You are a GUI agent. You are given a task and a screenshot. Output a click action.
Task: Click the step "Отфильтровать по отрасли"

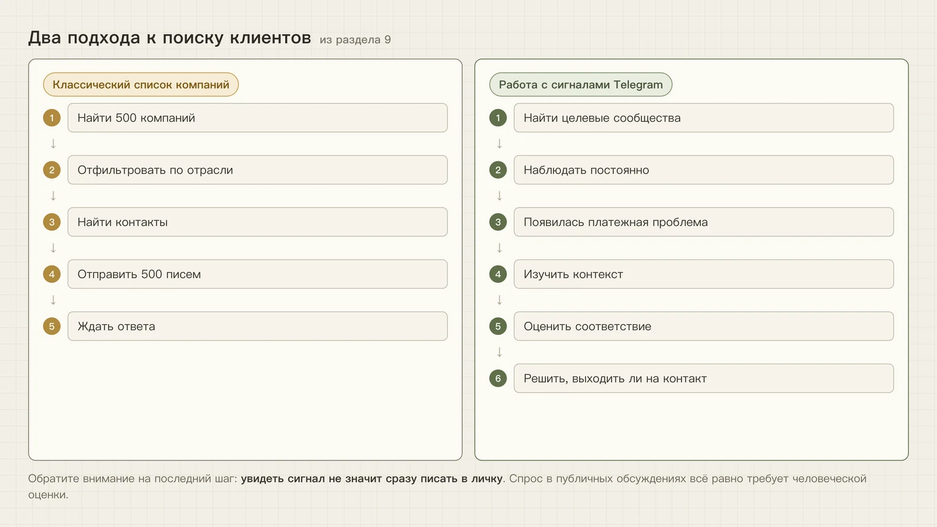tap(258, 170)
